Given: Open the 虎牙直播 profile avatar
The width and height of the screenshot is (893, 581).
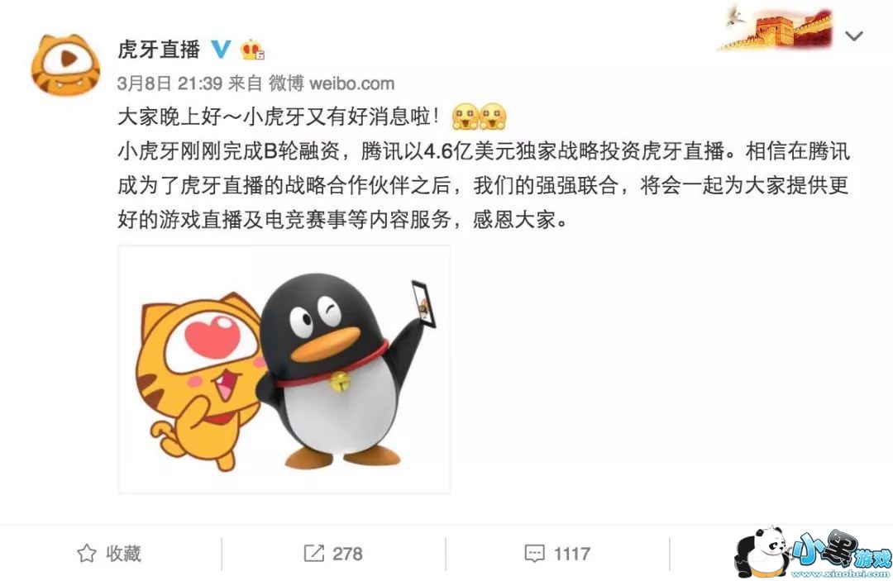Looking at the screenshot, I should (x=65, y=64).
